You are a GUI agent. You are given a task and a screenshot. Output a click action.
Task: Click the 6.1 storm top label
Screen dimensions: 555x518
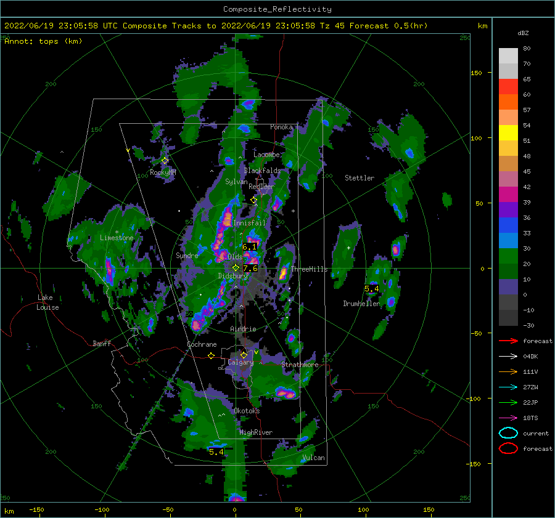pyautogui.click(x=249, y=247)
